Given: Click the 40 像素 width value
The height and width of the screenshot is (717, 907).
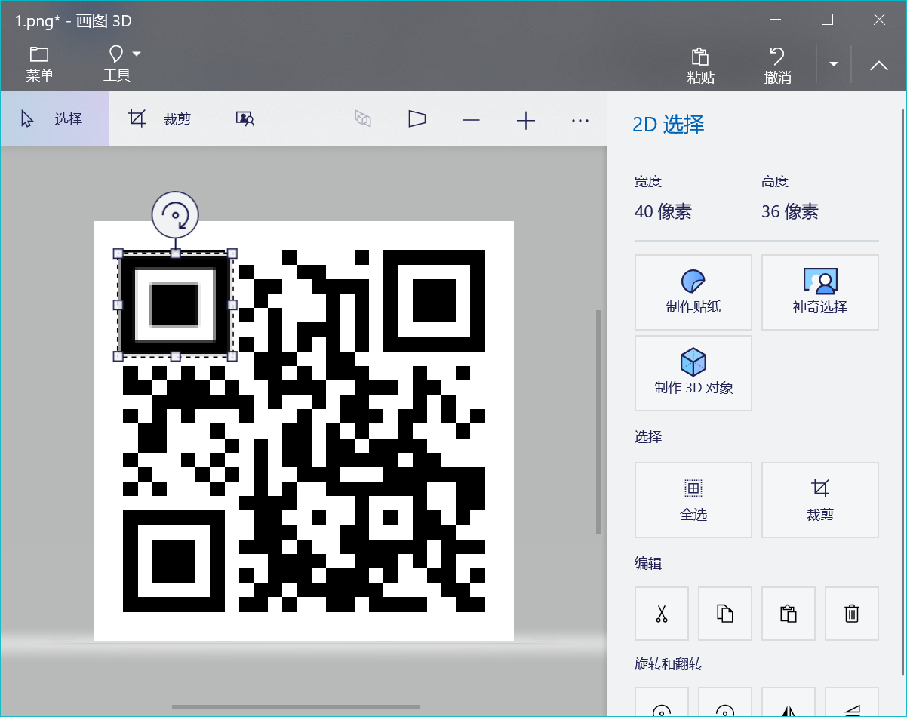Looking at the screenshot, I should click(663, 211).
